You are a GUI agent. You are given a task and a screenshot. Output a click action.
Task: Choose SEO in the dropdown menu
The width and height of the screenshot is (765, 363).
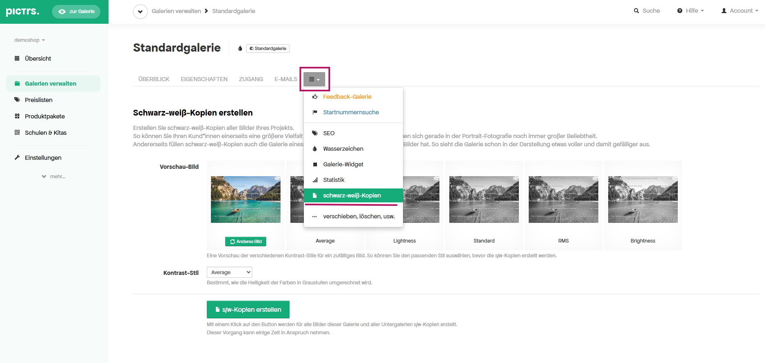click(353, 133)
